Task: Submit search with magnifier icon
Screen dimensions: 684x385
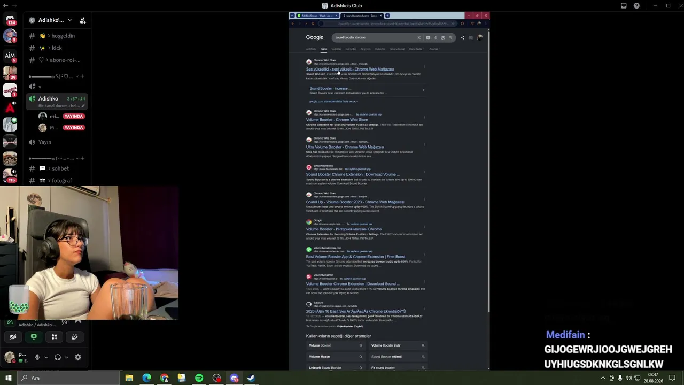Action: [x=450, y=37]
